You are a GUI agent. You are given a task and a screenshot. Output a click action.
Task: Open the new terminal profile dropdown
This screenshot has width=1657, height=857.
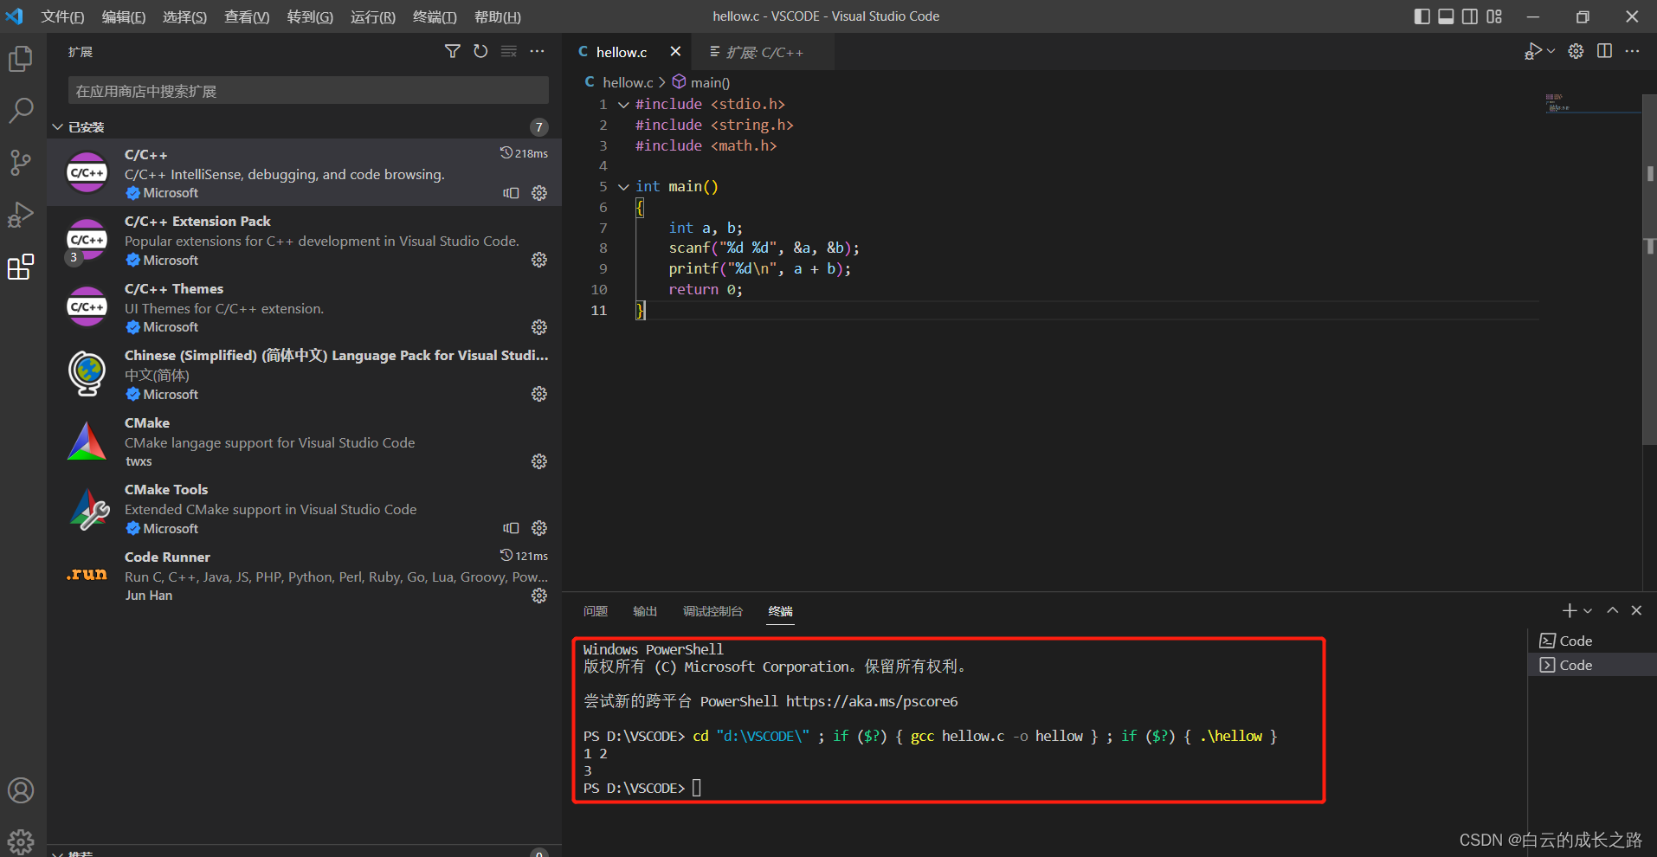pyautogui.click(x=1588, y=611)
